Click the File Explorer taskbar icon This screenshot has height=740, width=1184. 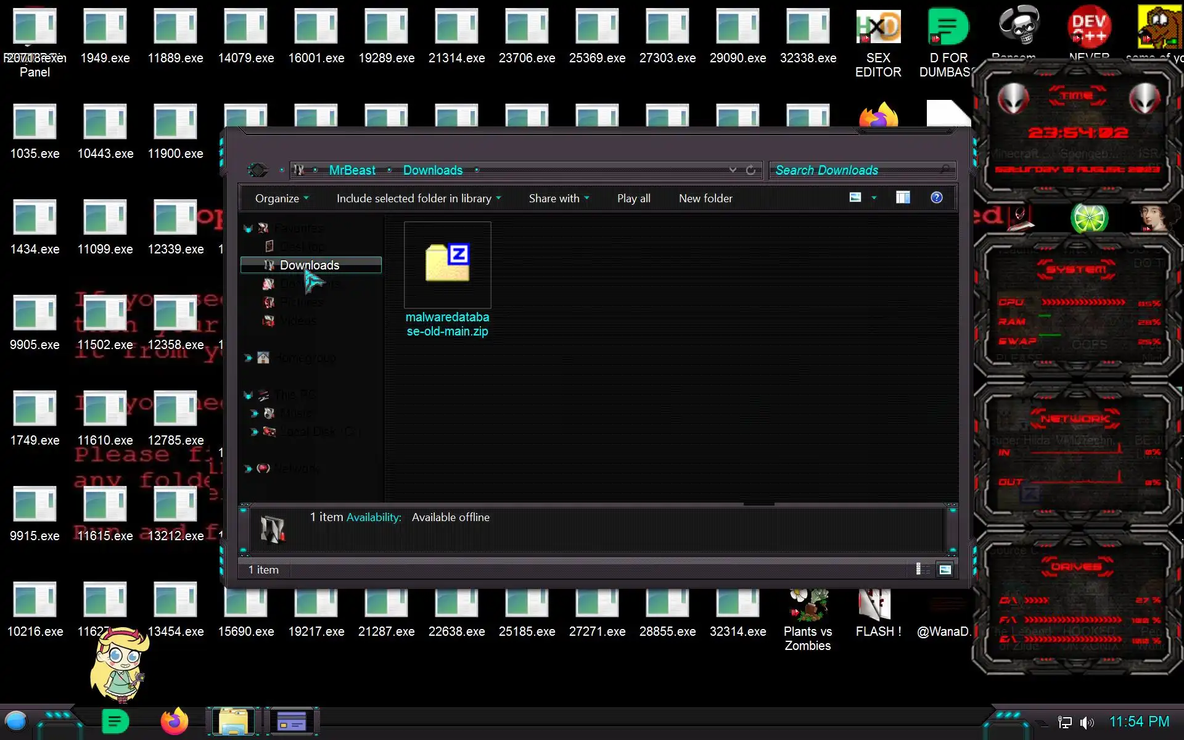pos(233,721)
